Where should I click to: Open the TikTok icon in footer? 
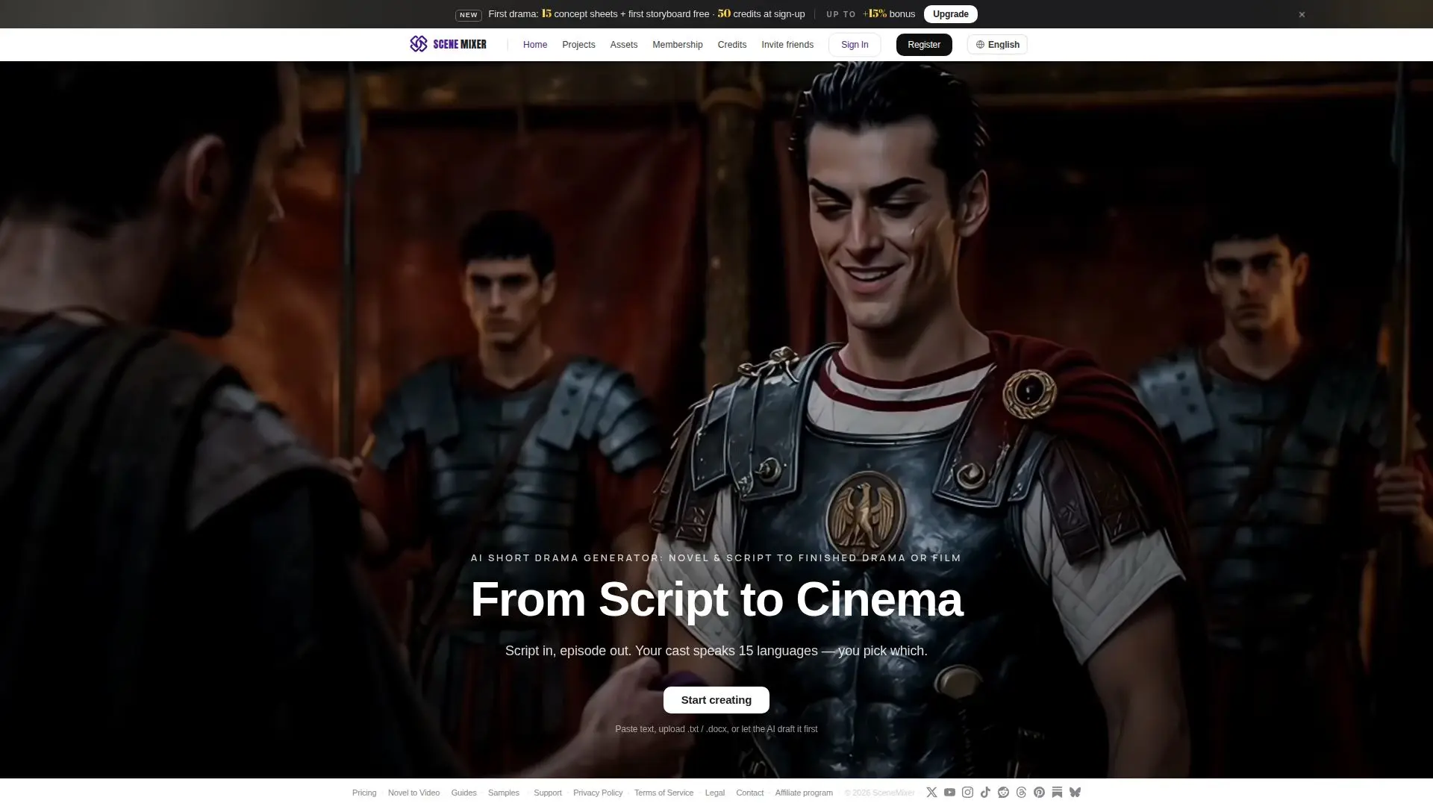[985, 793]
